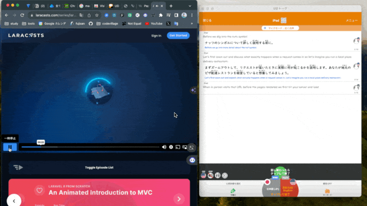Cast the video to a device
Screen dimensions: 367x206
point(178,147)
